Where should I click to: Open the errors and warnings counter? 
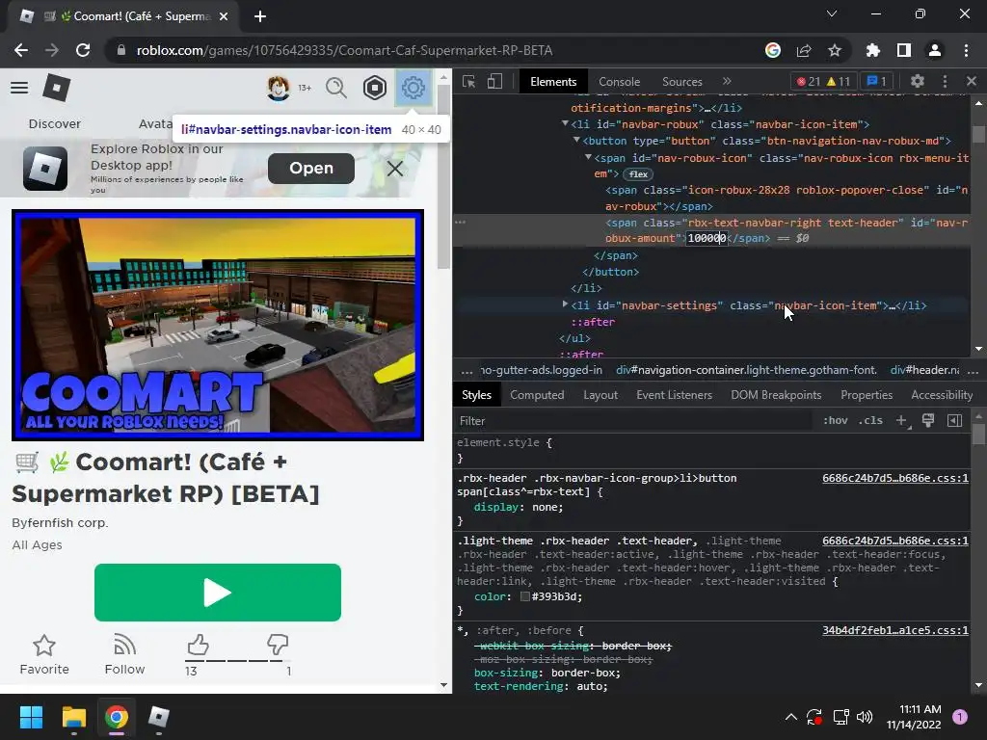tap(823, 81)
